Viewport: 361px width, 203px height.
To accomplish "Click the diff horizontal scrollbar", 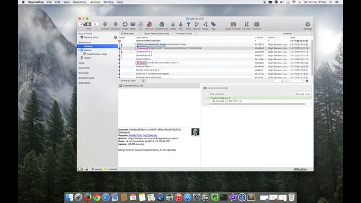I will pyautogui.click(x=257, y=104).
